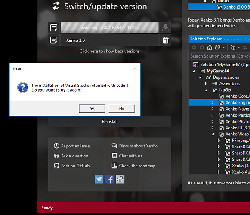Open the Reddit icon
Screen dimensions: 250x215
click(120, 179)
